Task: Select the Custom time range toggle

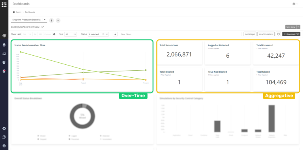Action: 47,34
